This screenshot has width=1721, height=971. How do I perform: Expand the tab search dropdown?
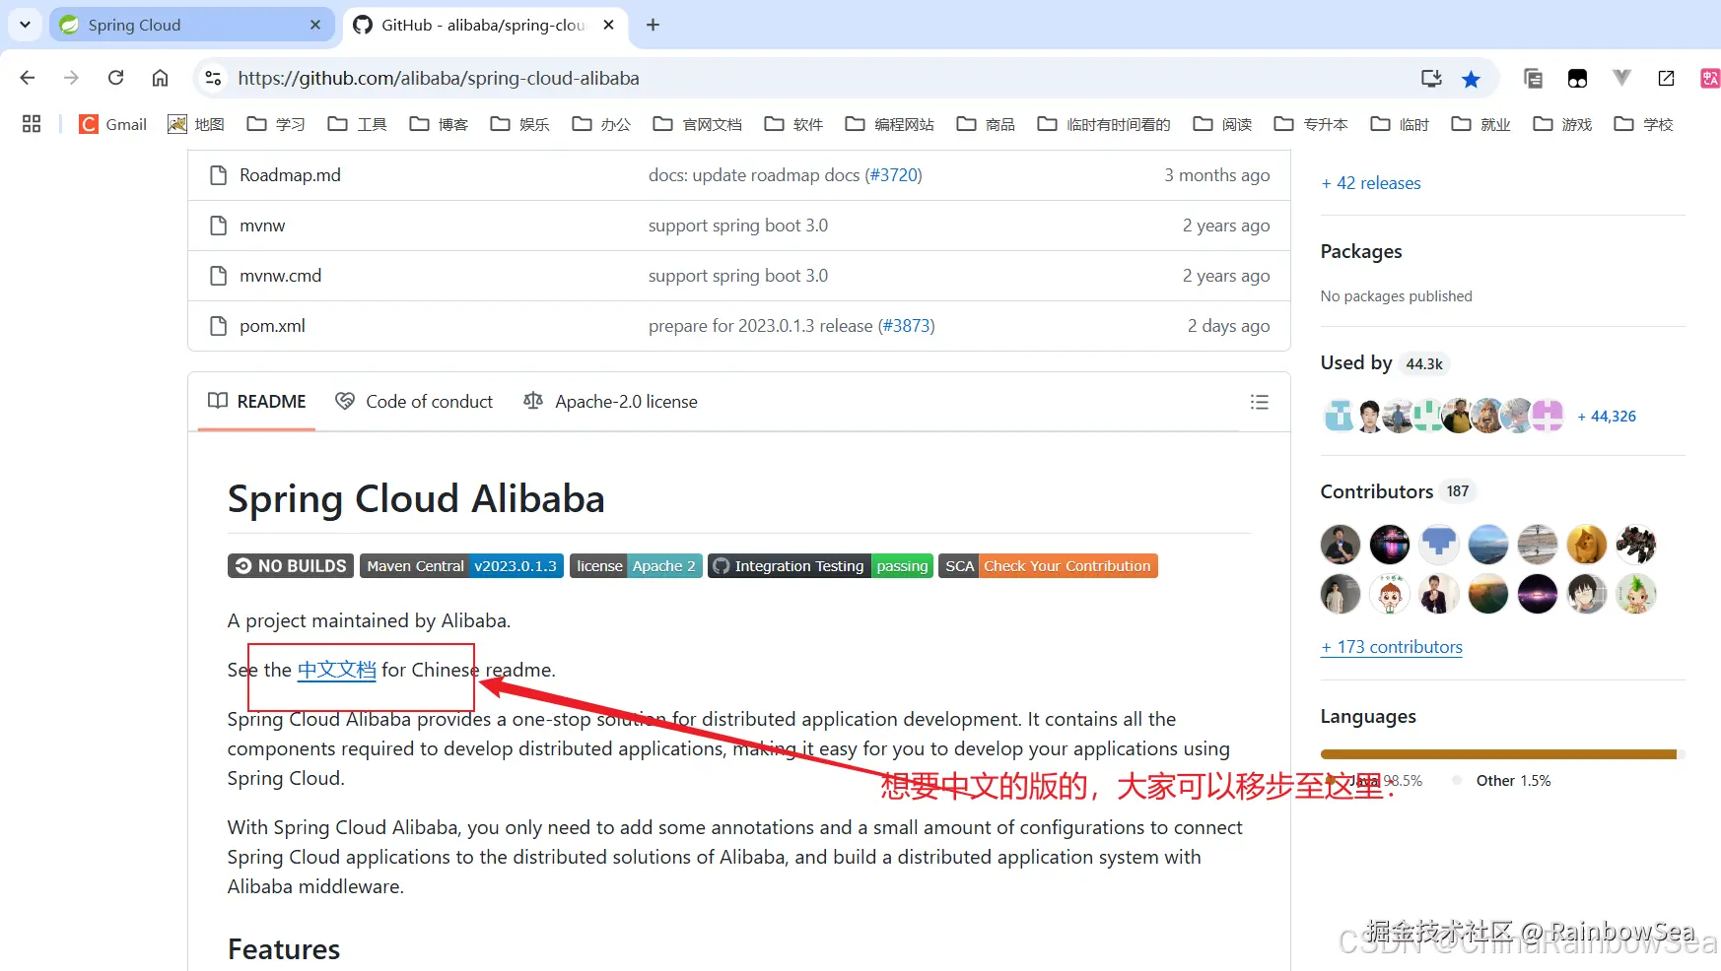(x=25, y=25)
